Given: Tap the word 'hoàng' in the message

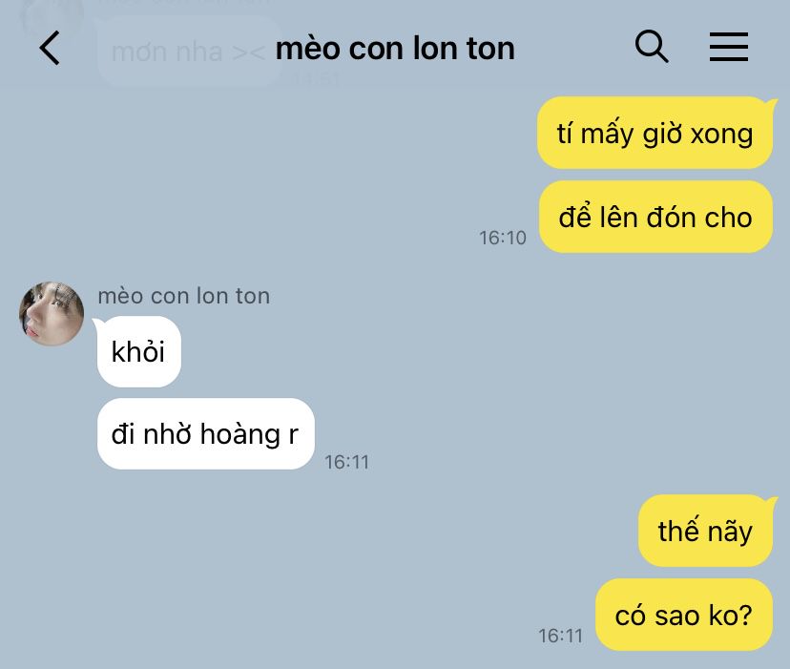Looking at the screenshot, I should tap(240, 433).
